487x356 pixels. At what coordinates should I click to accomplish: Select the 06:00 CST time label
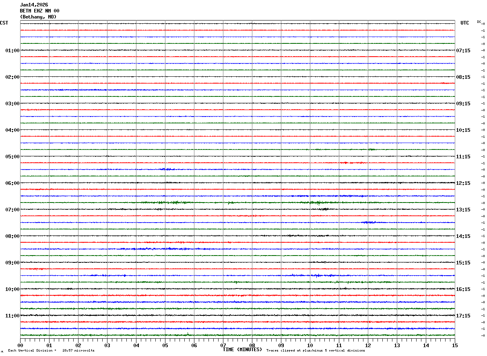pyautogui.click(x=12, y=183)
